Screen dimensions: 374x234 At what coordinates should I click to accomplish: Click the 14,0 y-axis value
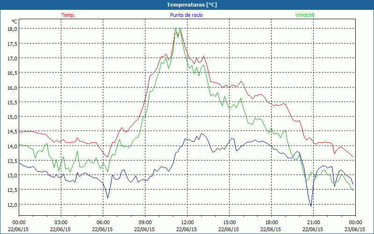pyautogui.click(x=13, y=146)
